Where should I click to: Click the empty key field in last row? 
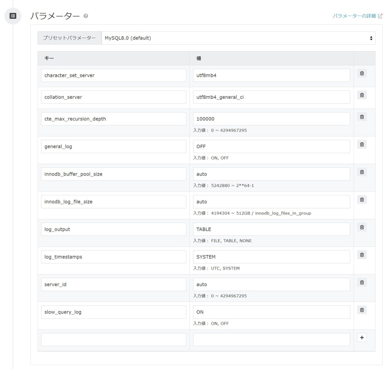[113, 340]
